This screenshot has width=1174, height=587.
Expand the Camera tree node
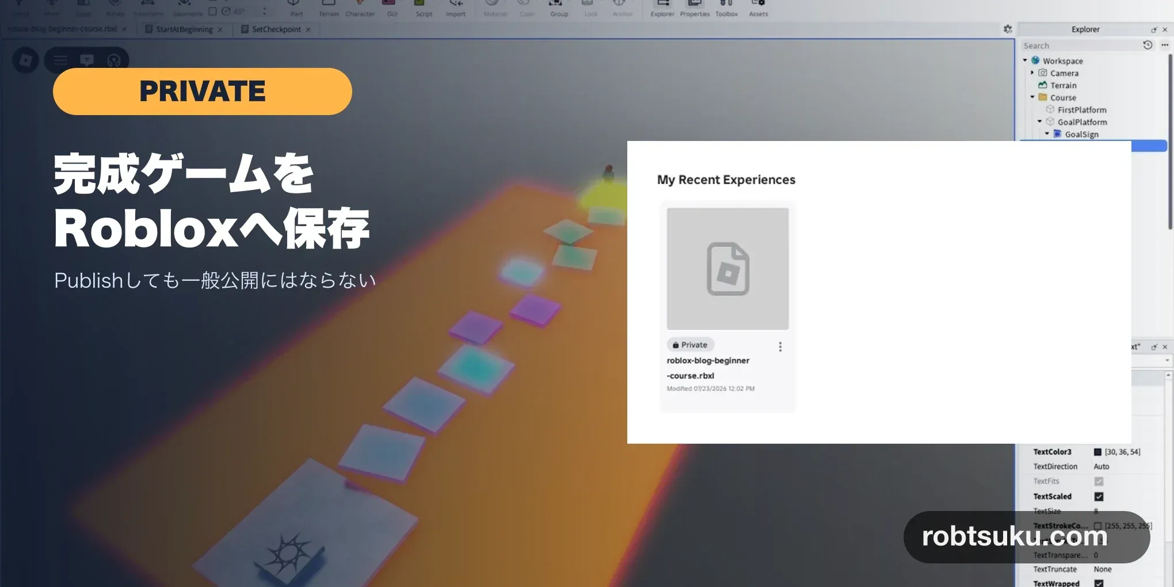point(1032,73)
